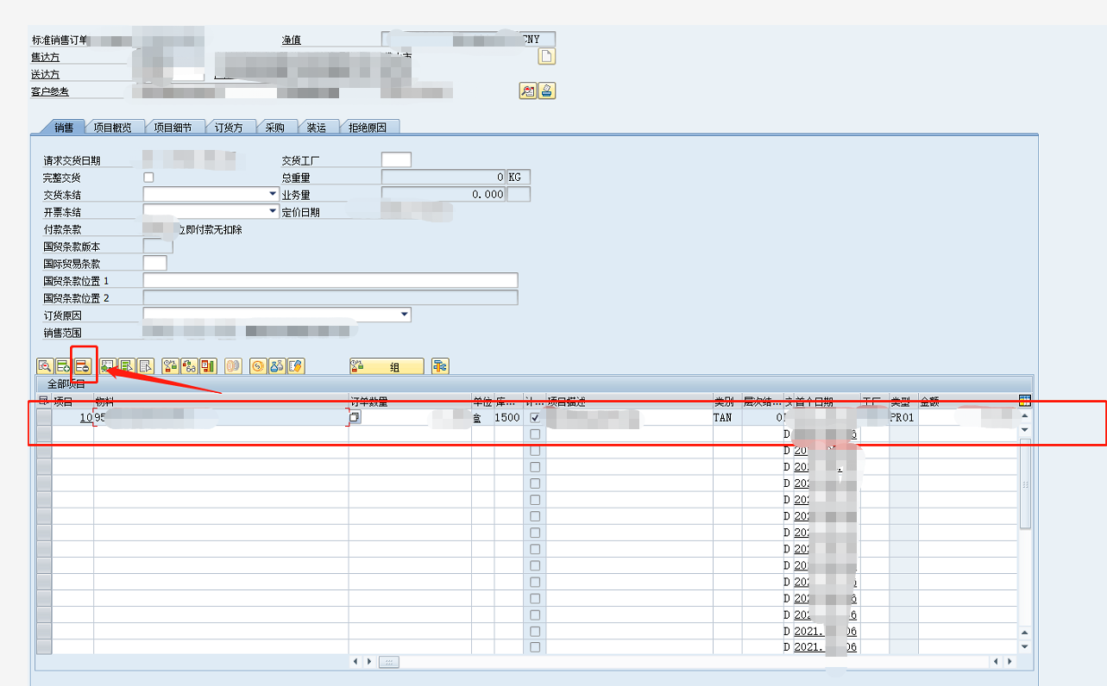Click 国贸条款位置 1 input field
1107x686 pixels.
[x=330, y=280]
